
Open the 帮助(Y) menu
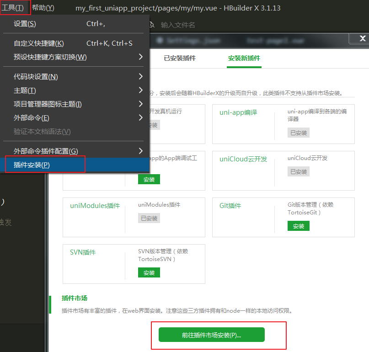pyautogui.click(x=43, y=8)
